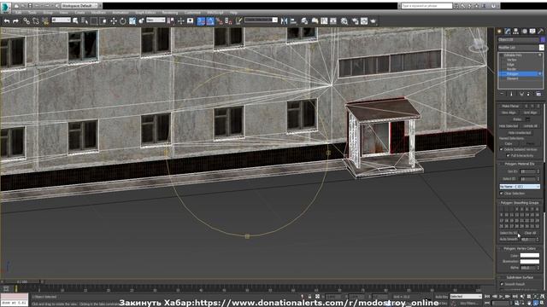This screenshot has height=307, width=547.
Task: Open the named selection sets dropdown
Action: [x=261, y=20]
